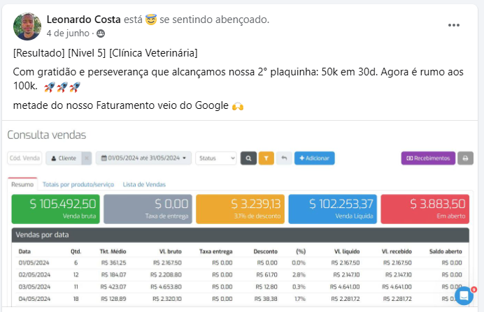Click the green Venda bruta card
484x312 pixels.
click(x=55, y=209)
